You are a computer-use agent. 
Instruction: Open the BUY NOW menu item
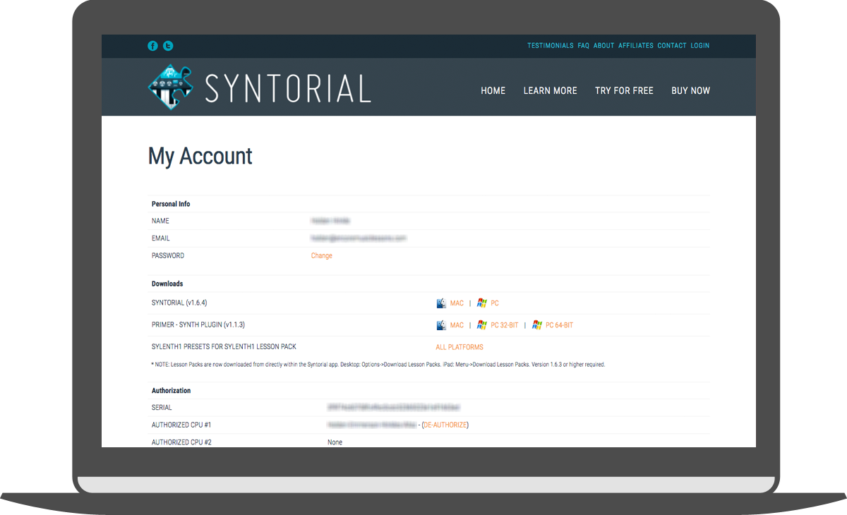click(x=690, y=90)
